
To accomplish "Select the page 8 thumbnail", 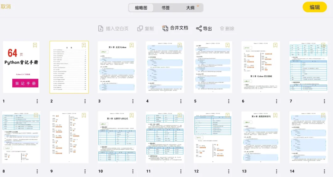I will pos(21,137).
